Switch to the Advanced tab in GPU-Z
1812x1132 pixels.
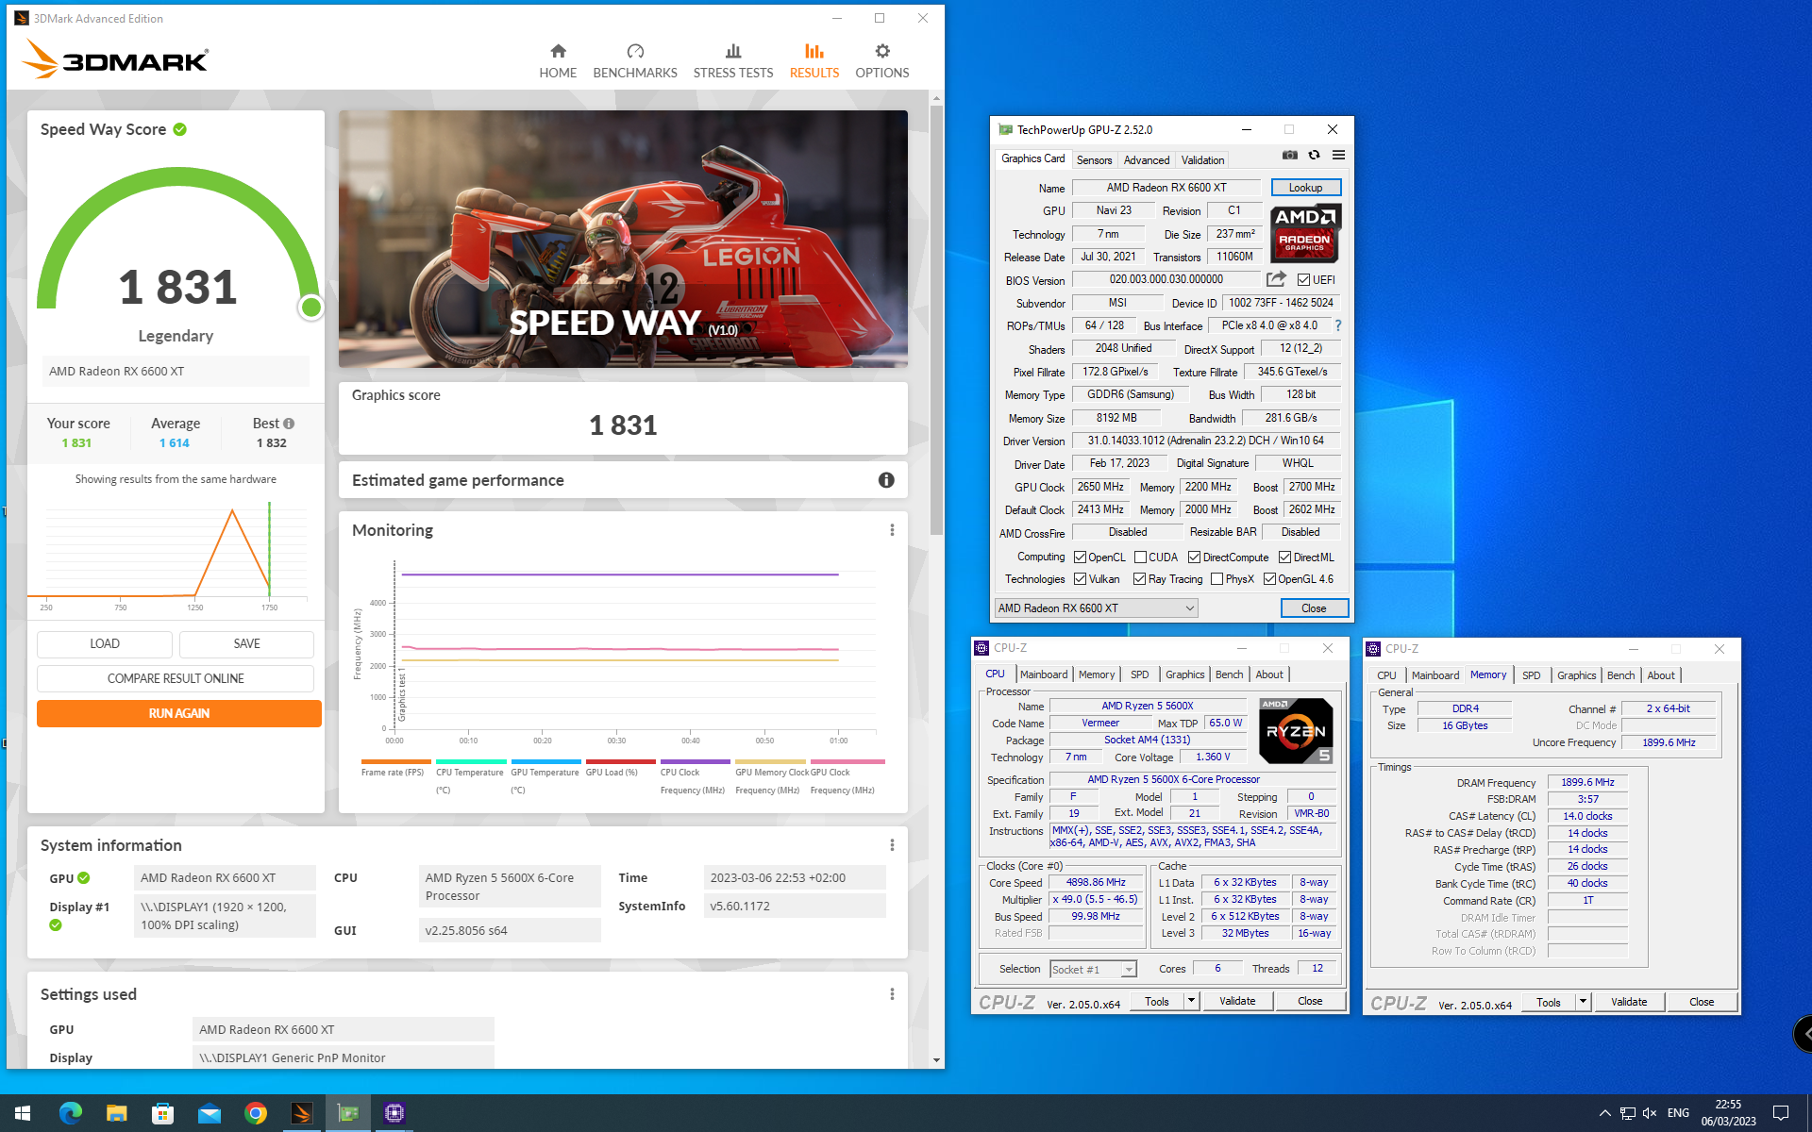[x=1146, y=160]
